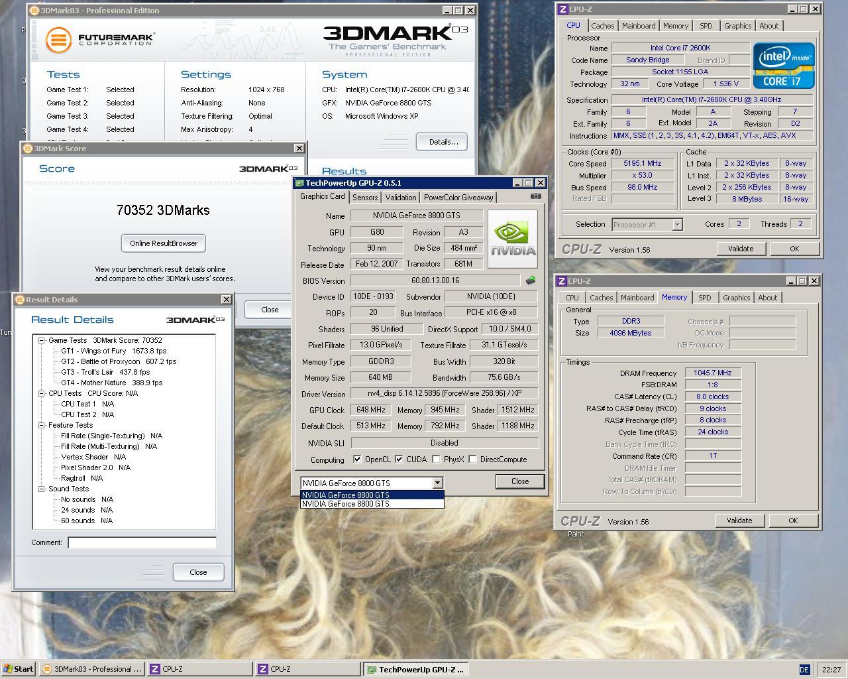The height and width of the screenshot is (679, 848).
Task: Select the GT4 - Mother Nature result
Action: 111,383
